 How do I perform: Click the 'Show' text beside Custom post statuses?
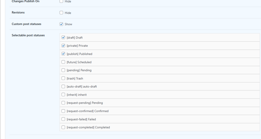click(68, 24)
